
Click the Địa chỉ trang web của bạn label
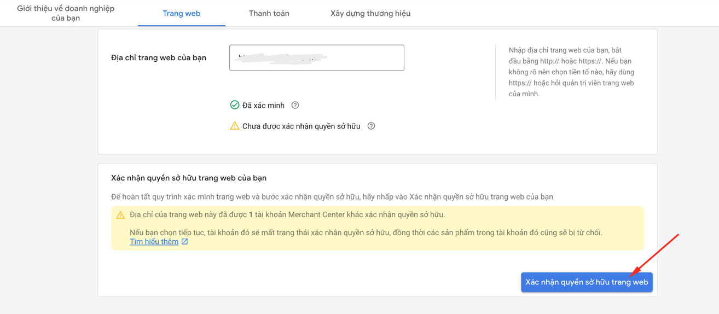coord(159,57)
